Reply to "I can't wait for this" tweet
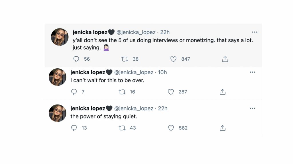The height and width of the screenshot is (164, 293). click(74, 92)
